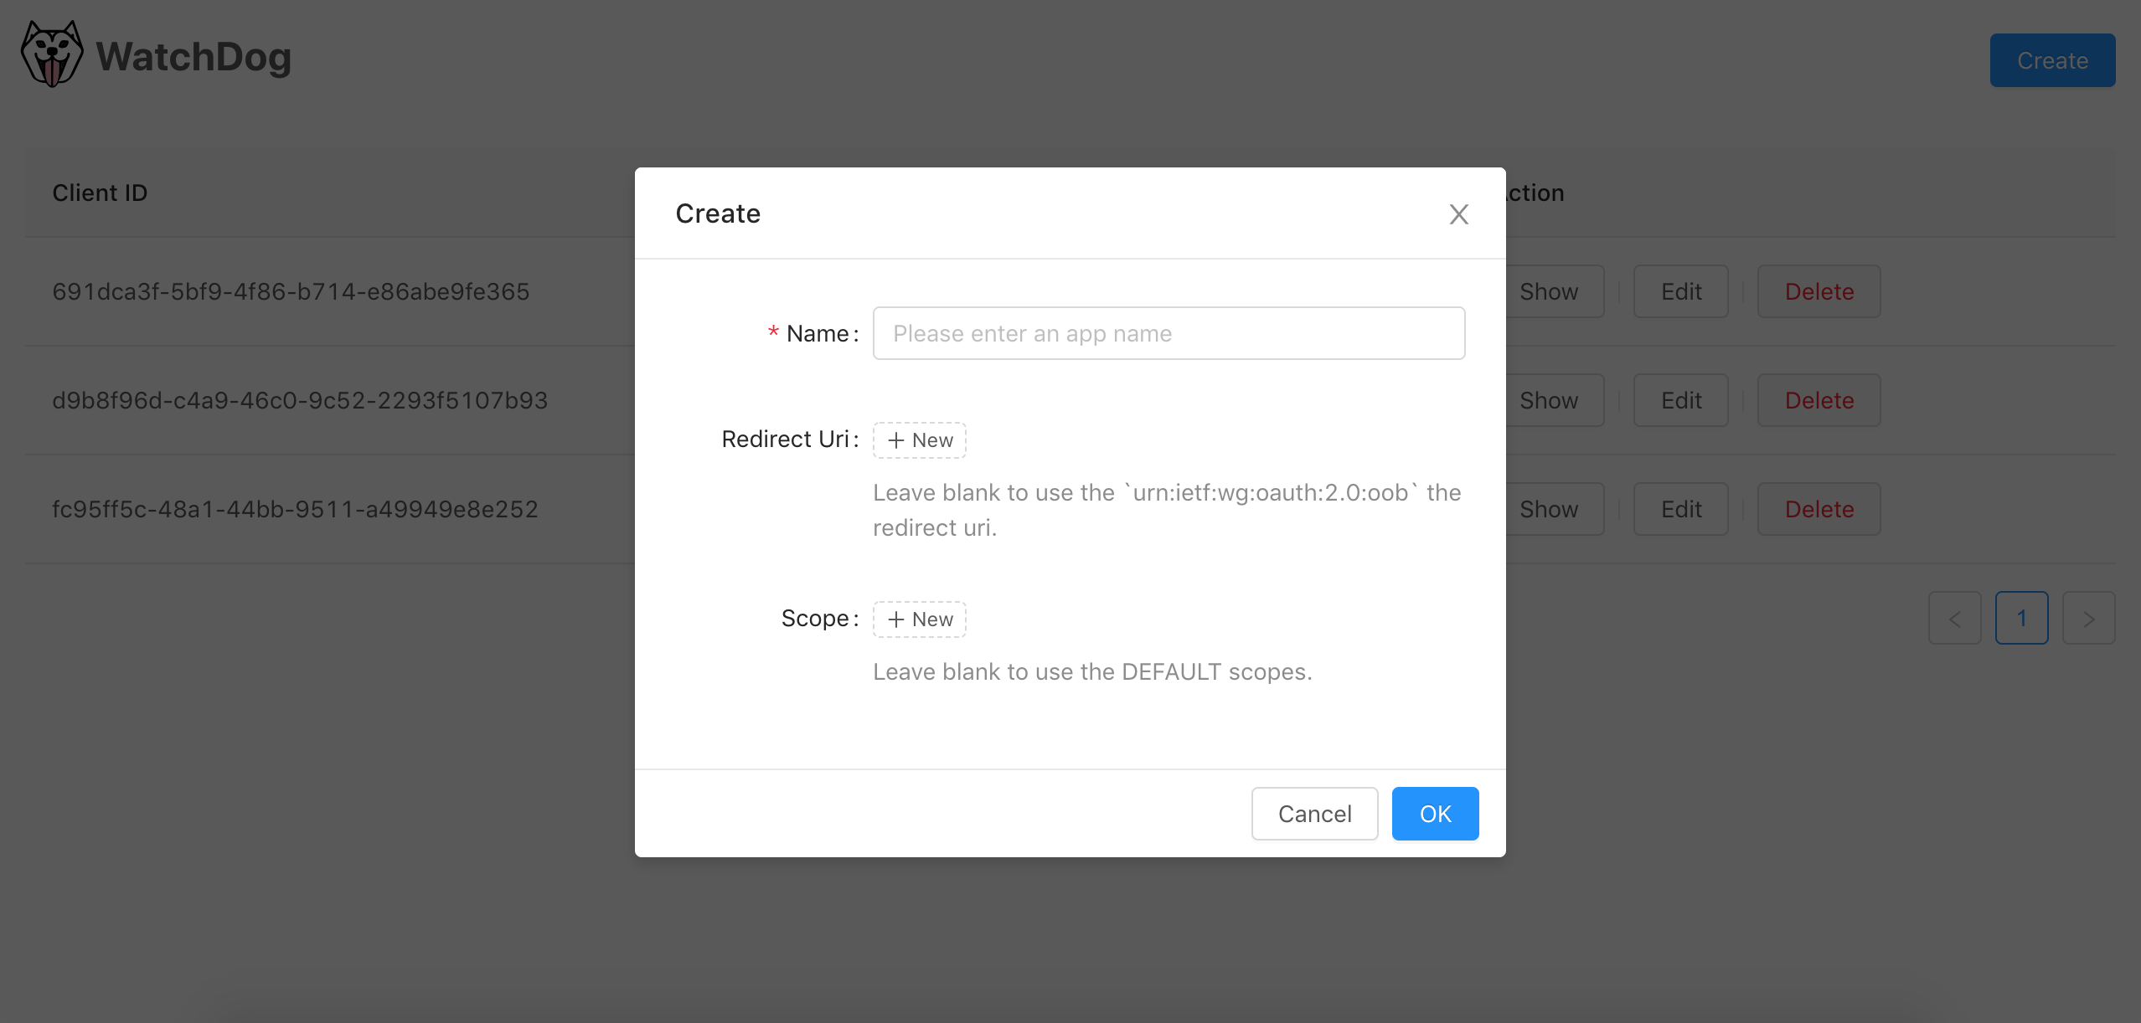
Task: Select page 1 in pagination
Action: [2021, 619]
